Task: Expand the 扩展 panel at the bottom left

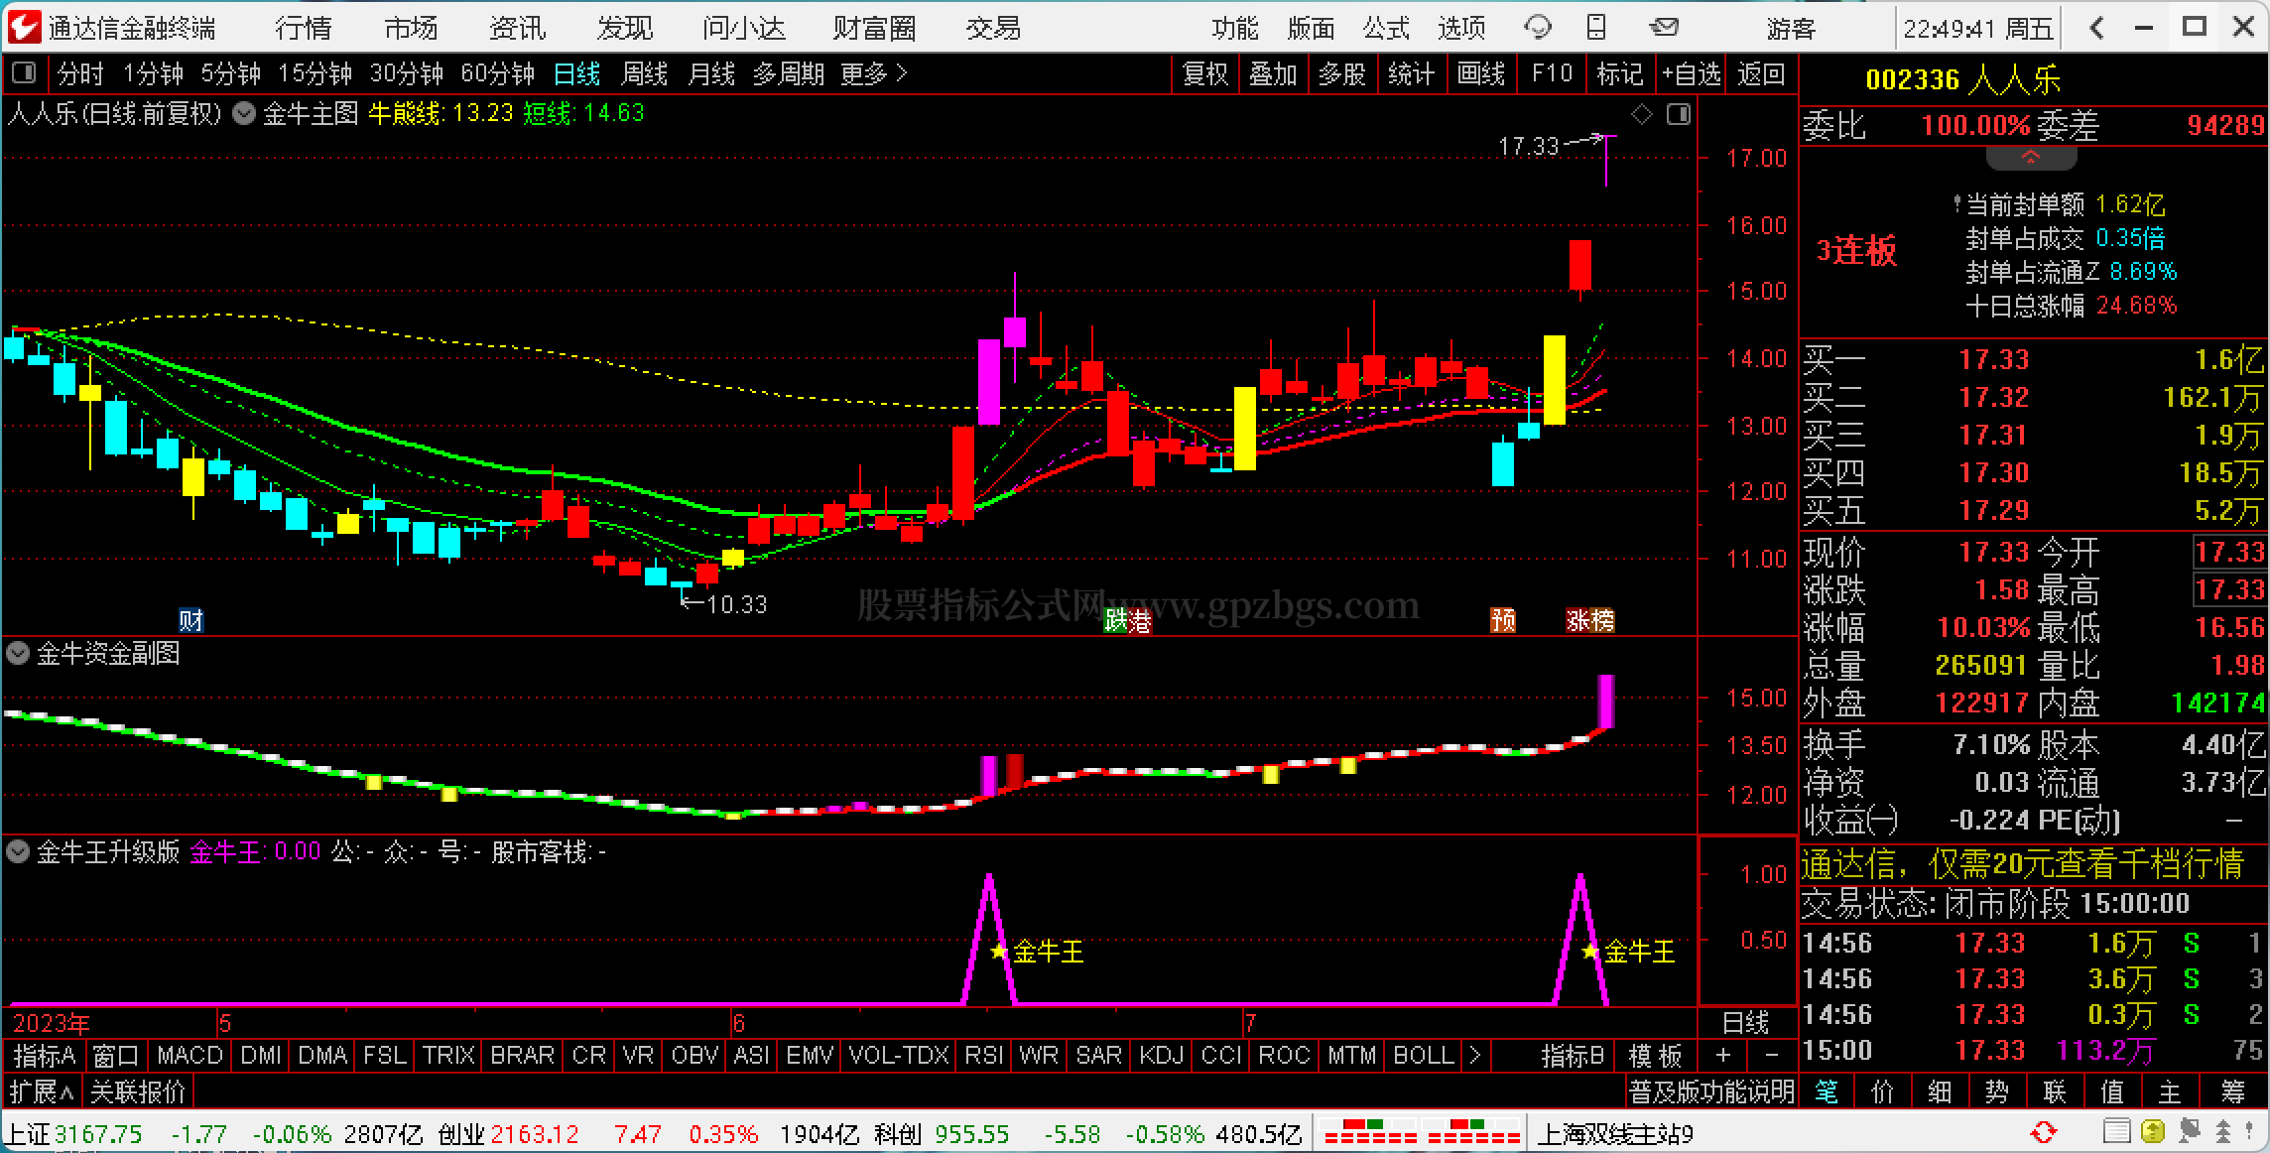Action: 42,1092
